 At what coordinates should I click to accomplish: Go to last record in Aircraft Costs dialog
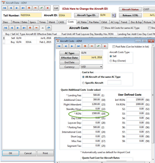79,46
